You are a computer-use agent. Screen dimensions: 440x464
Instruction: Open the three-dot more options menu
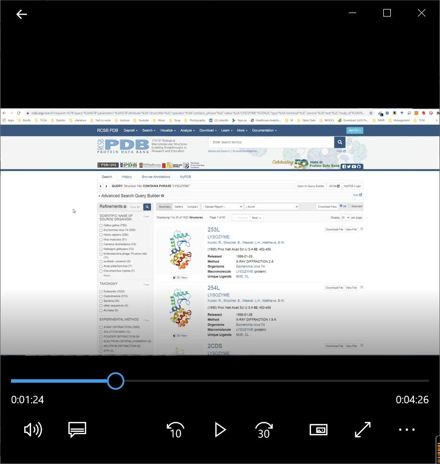[x=407, y=430]
